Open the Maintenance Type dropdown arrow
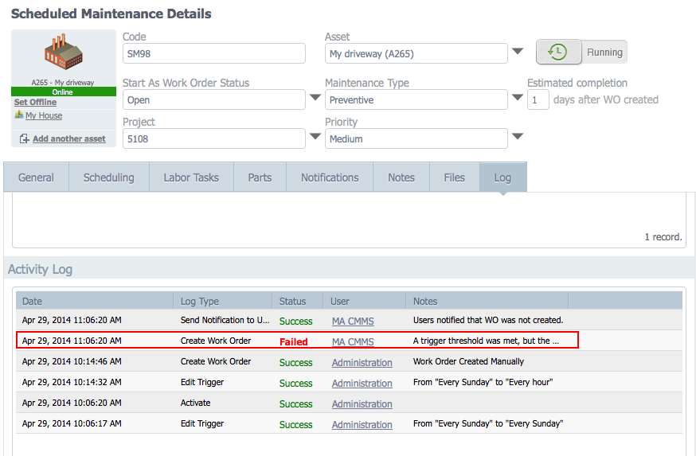 click(x=518, y=98)
